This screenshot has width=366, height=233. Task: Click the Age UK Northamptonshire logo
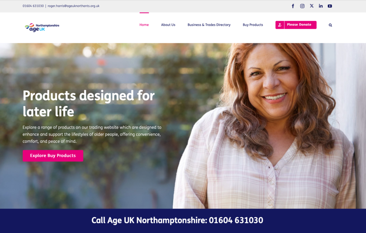point(42,27)
